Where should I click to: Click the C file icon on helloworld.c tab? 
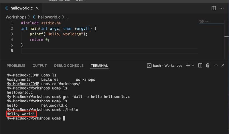7,8
